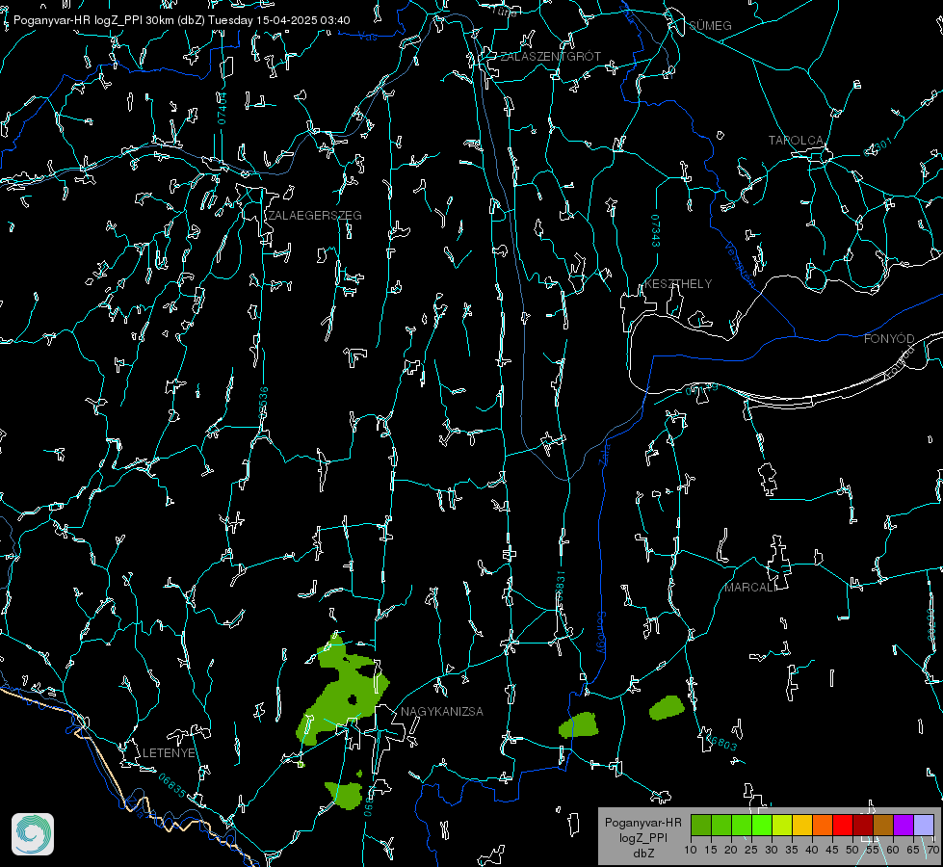Click the 06803 road number label
Image resolution: width=943 pixels, height=867 pixels.
point(721,742)
